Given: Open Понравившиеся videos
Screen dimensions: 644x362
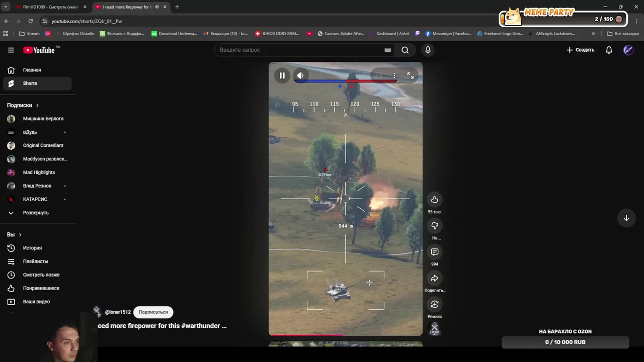Looking at the screenshot, I should (37, 288).
